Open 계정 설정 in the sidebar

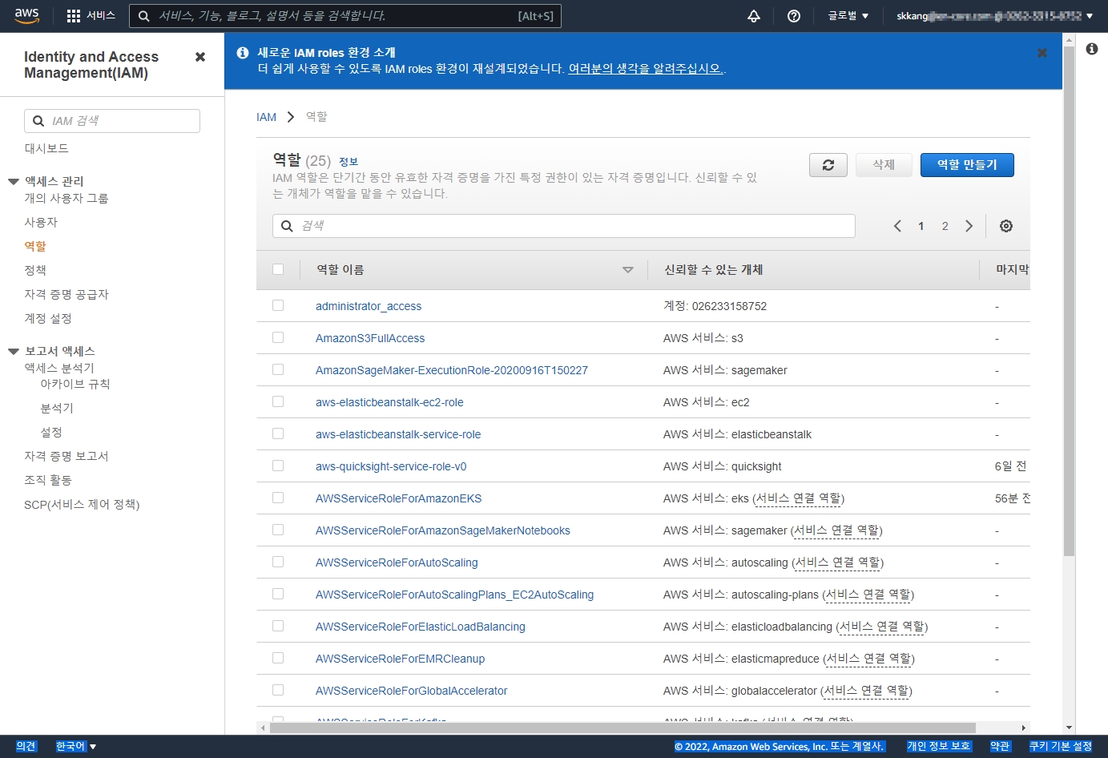click(48, 318)
